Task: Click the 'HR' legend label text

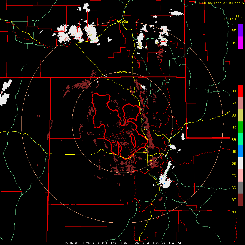Action: click(x=234, y=127)
